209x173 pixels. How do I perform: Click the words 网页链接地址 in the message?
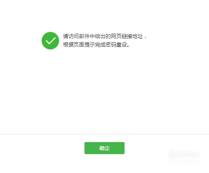click(127, 36)
